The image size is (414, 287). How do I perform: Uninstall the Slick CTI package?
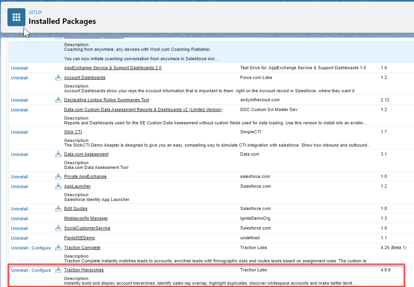pos(19,132)
